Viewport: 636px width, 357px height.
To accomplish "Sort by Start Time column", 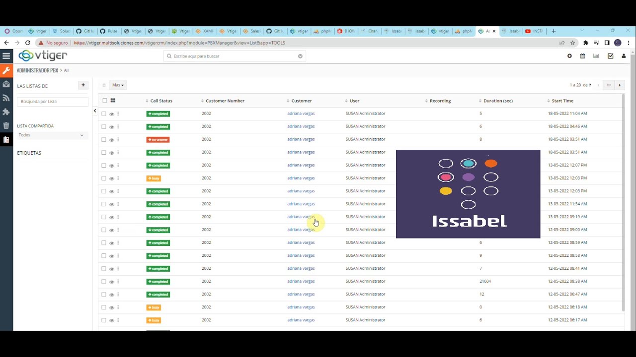I will tap(562, 101).
